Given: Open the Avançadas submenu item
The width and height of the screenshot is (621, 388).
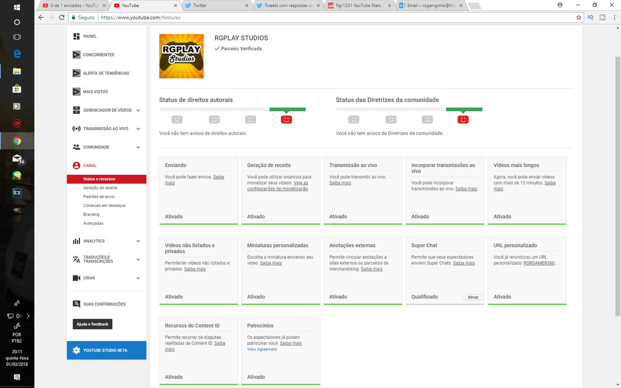Looking at the screenshot, I should 93,223.
